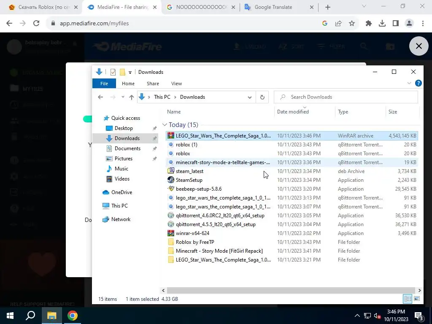Click This PC in the address breadcrumb
The width and height of the screenshot is (432, 324).
[162, 97]
